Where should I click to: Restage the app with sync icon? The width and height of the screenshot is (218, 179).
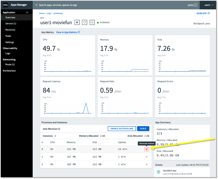tap(92, 22)
